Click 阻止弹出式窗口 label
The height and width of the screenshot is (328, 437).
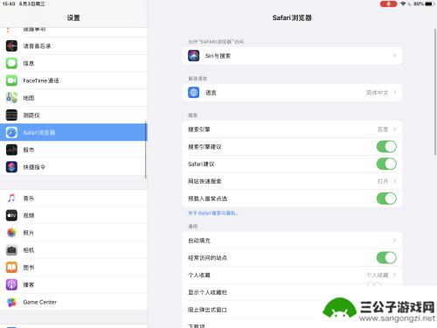tap(207, 310)
